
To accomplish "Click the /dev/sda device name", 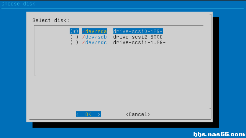I will 94,31.
